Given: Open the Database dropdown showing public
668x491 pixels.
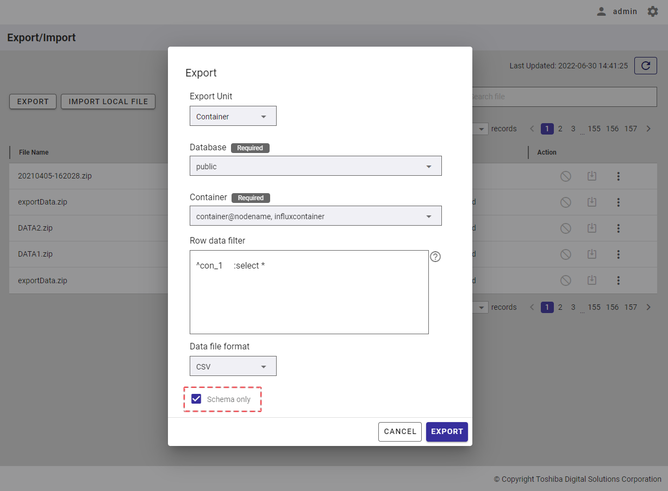Looking at the screenshot, I should [315, 166].
